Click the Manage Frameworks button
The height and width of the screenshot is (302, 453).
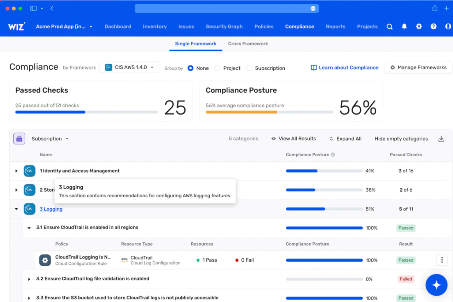[x=418, y=67]
